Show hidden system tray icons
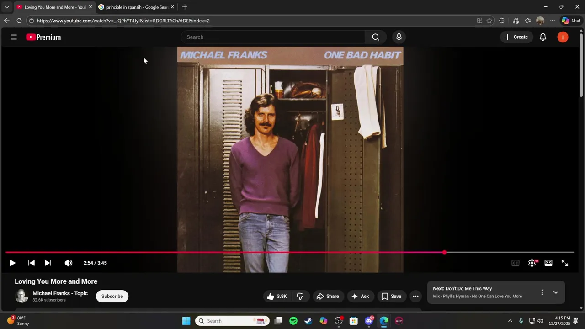Image resolution: width=585 pixels, height=329 pixels. click(x=510, y=321)
